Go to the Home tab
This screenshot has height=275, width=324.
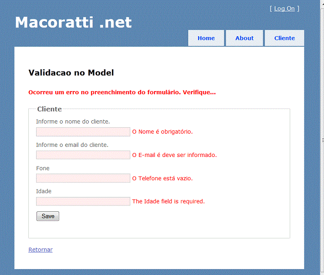click(206, 38)
